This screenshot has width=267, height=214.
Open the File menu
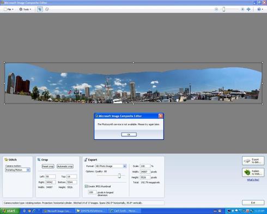(x=9, y=9)
